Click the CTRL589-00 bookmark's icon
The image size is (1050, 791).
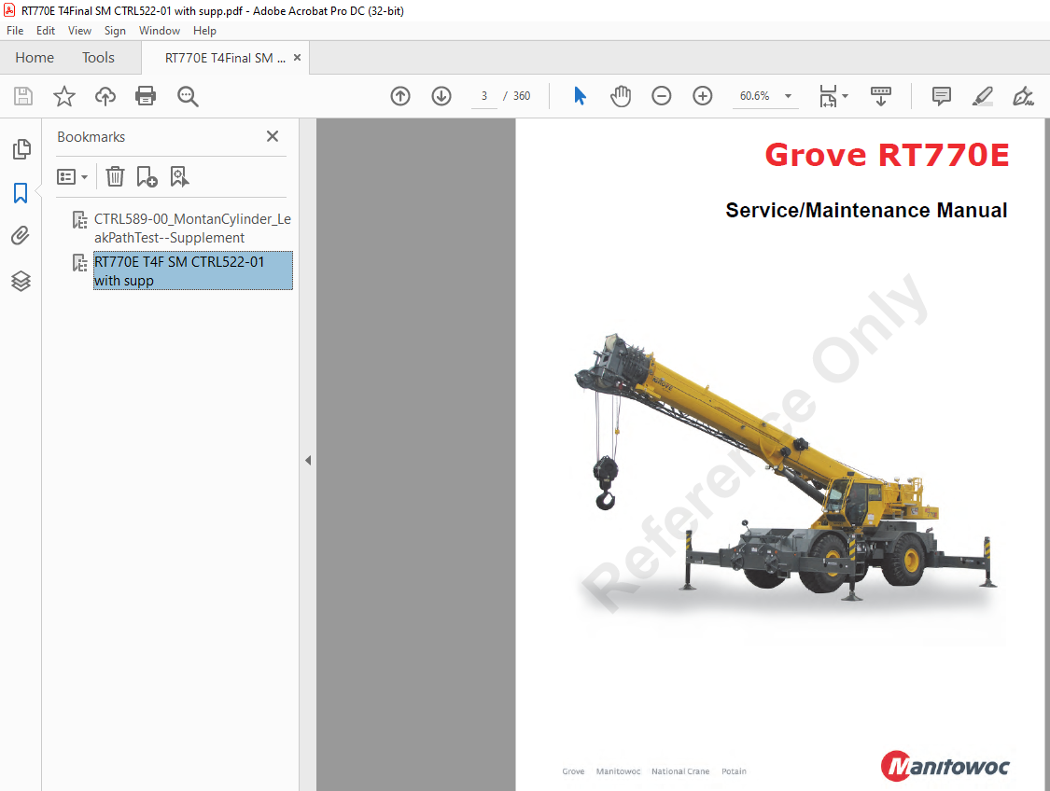click(x=79, y=219)
